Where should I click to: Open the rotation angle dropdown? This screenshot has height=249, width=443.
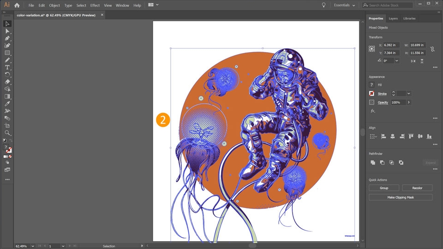tap(397, 61)
